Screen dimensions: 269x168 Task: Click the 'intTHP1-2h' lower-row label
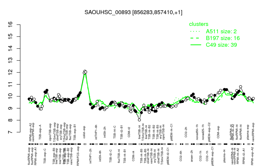pyautogui.click(x=91, y=156)
